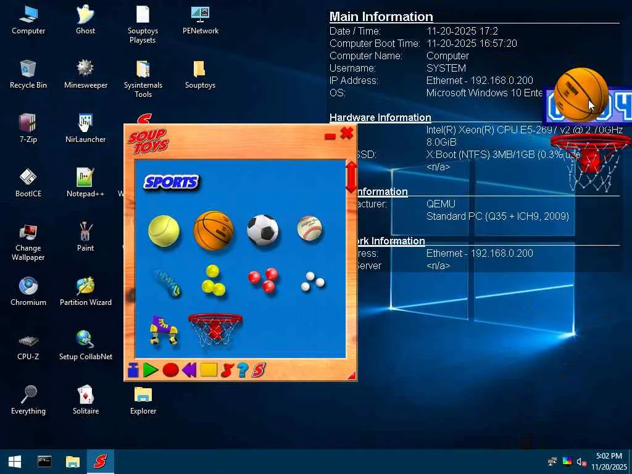Open the command prompt taskbar icon
This screenshot has width=632, height=474.
44,462
